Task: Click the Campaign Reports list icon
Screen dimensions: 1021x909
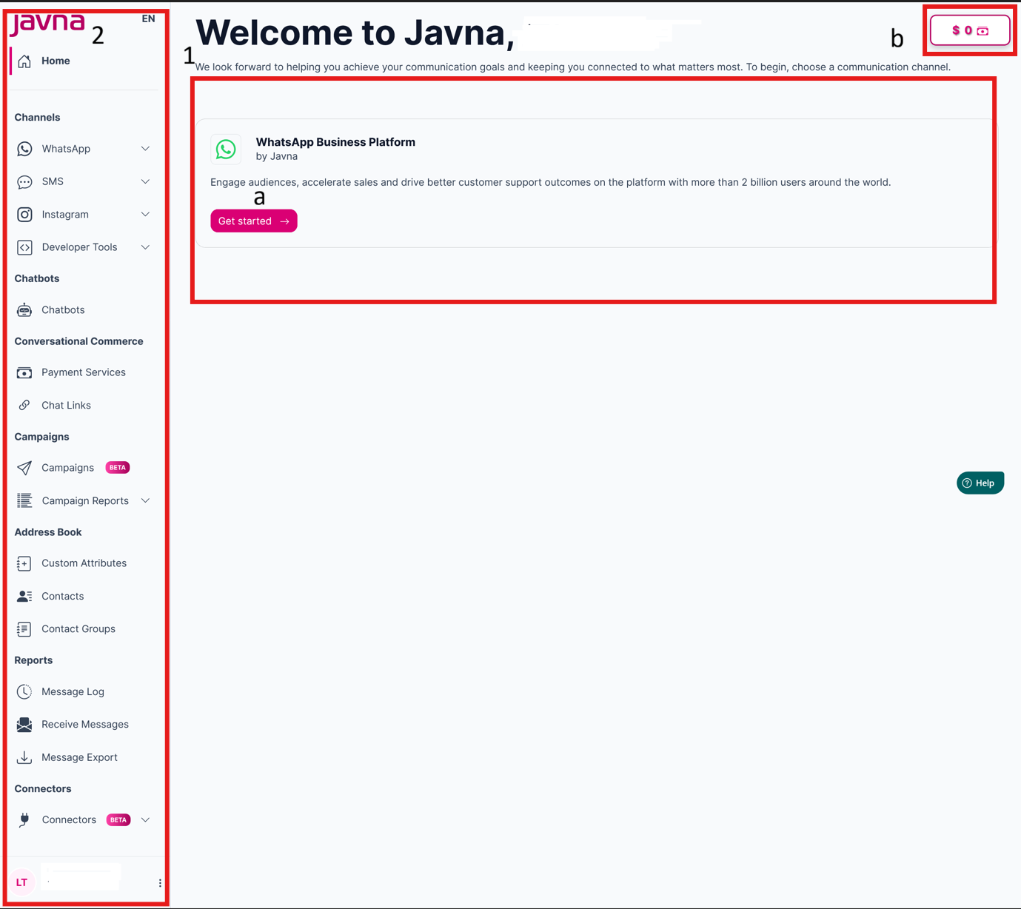Action: pos(24,500)
